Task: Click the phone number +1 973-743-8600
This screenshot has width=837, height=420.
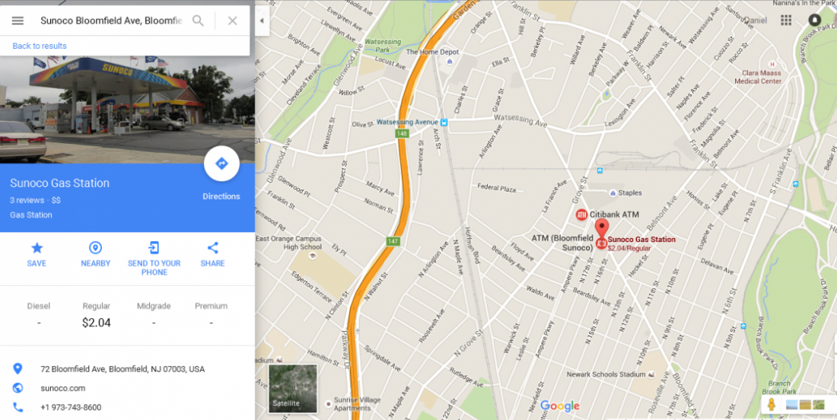Action: [71, 407]
